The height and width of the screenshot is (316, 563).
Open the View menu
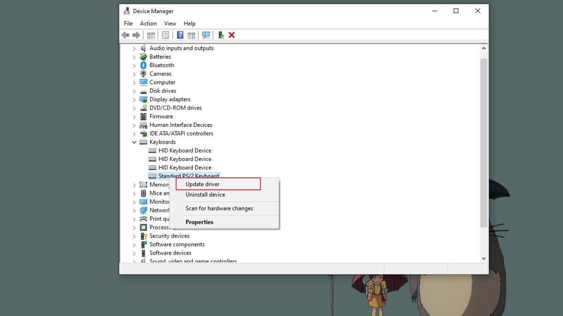[170, 23]
